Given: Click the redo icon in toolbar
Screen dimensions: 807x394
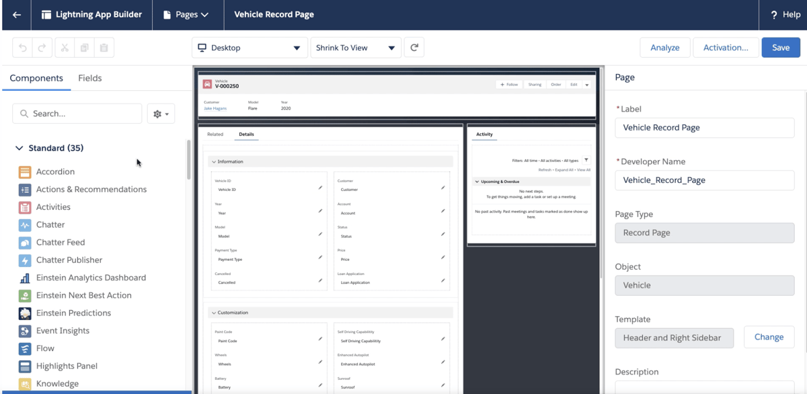Looking at the screenshot, I should (x=41, y=48).
